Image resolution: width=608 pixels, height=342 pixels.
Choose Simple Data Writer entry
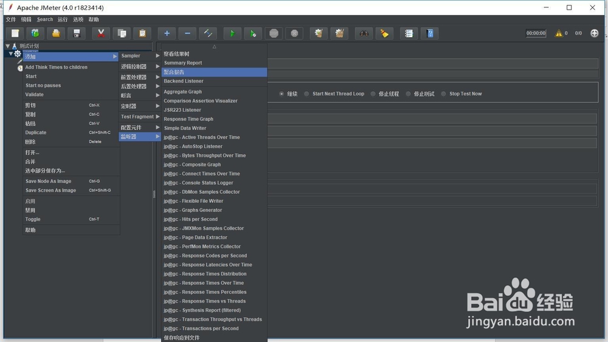pos(214,128)
